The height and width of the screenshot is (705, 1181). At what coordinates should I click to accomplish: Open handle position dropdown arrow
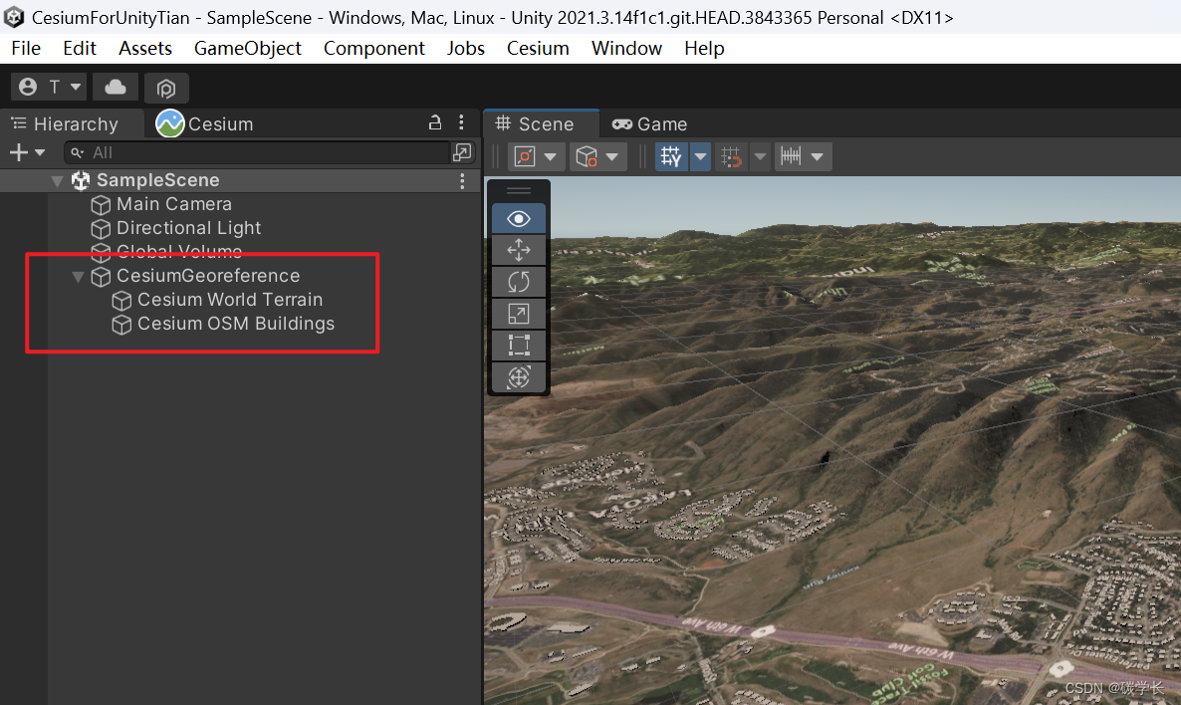tap(551, 156)
